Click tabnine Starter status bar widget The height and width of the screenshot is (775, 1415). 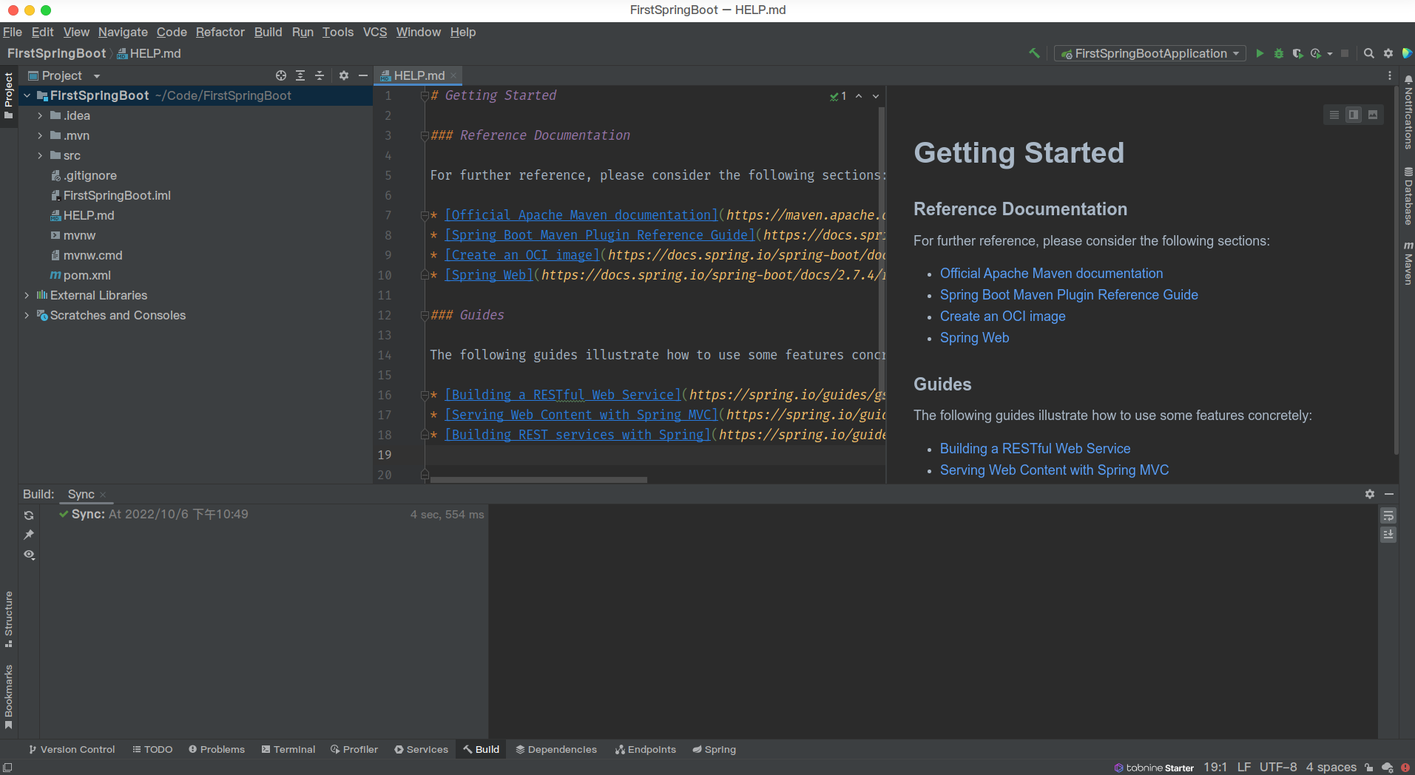coord(1154,768)
